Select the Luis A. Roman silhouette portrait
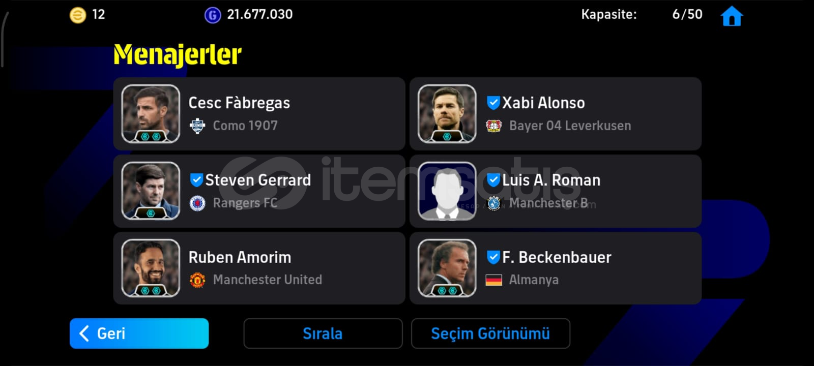 click(x=447, y=191)
